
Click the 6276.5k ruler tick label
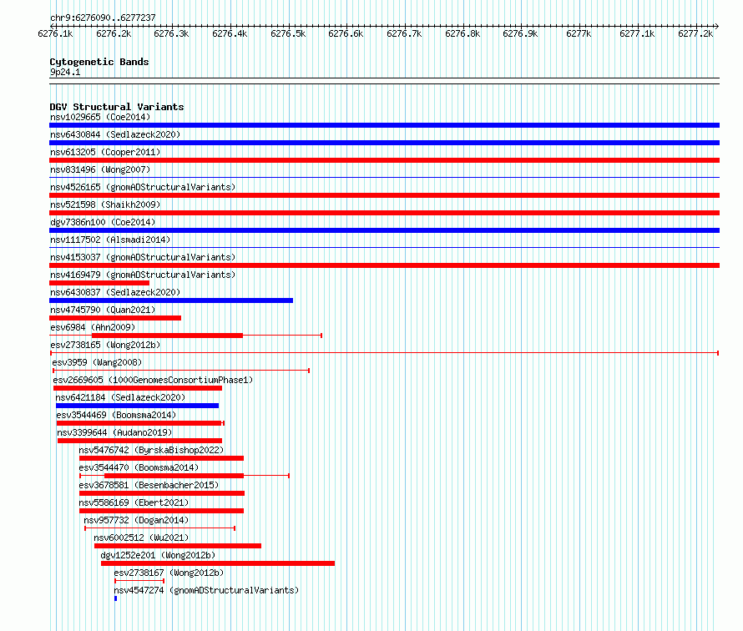pyautogui.click(x=288, y=33)
